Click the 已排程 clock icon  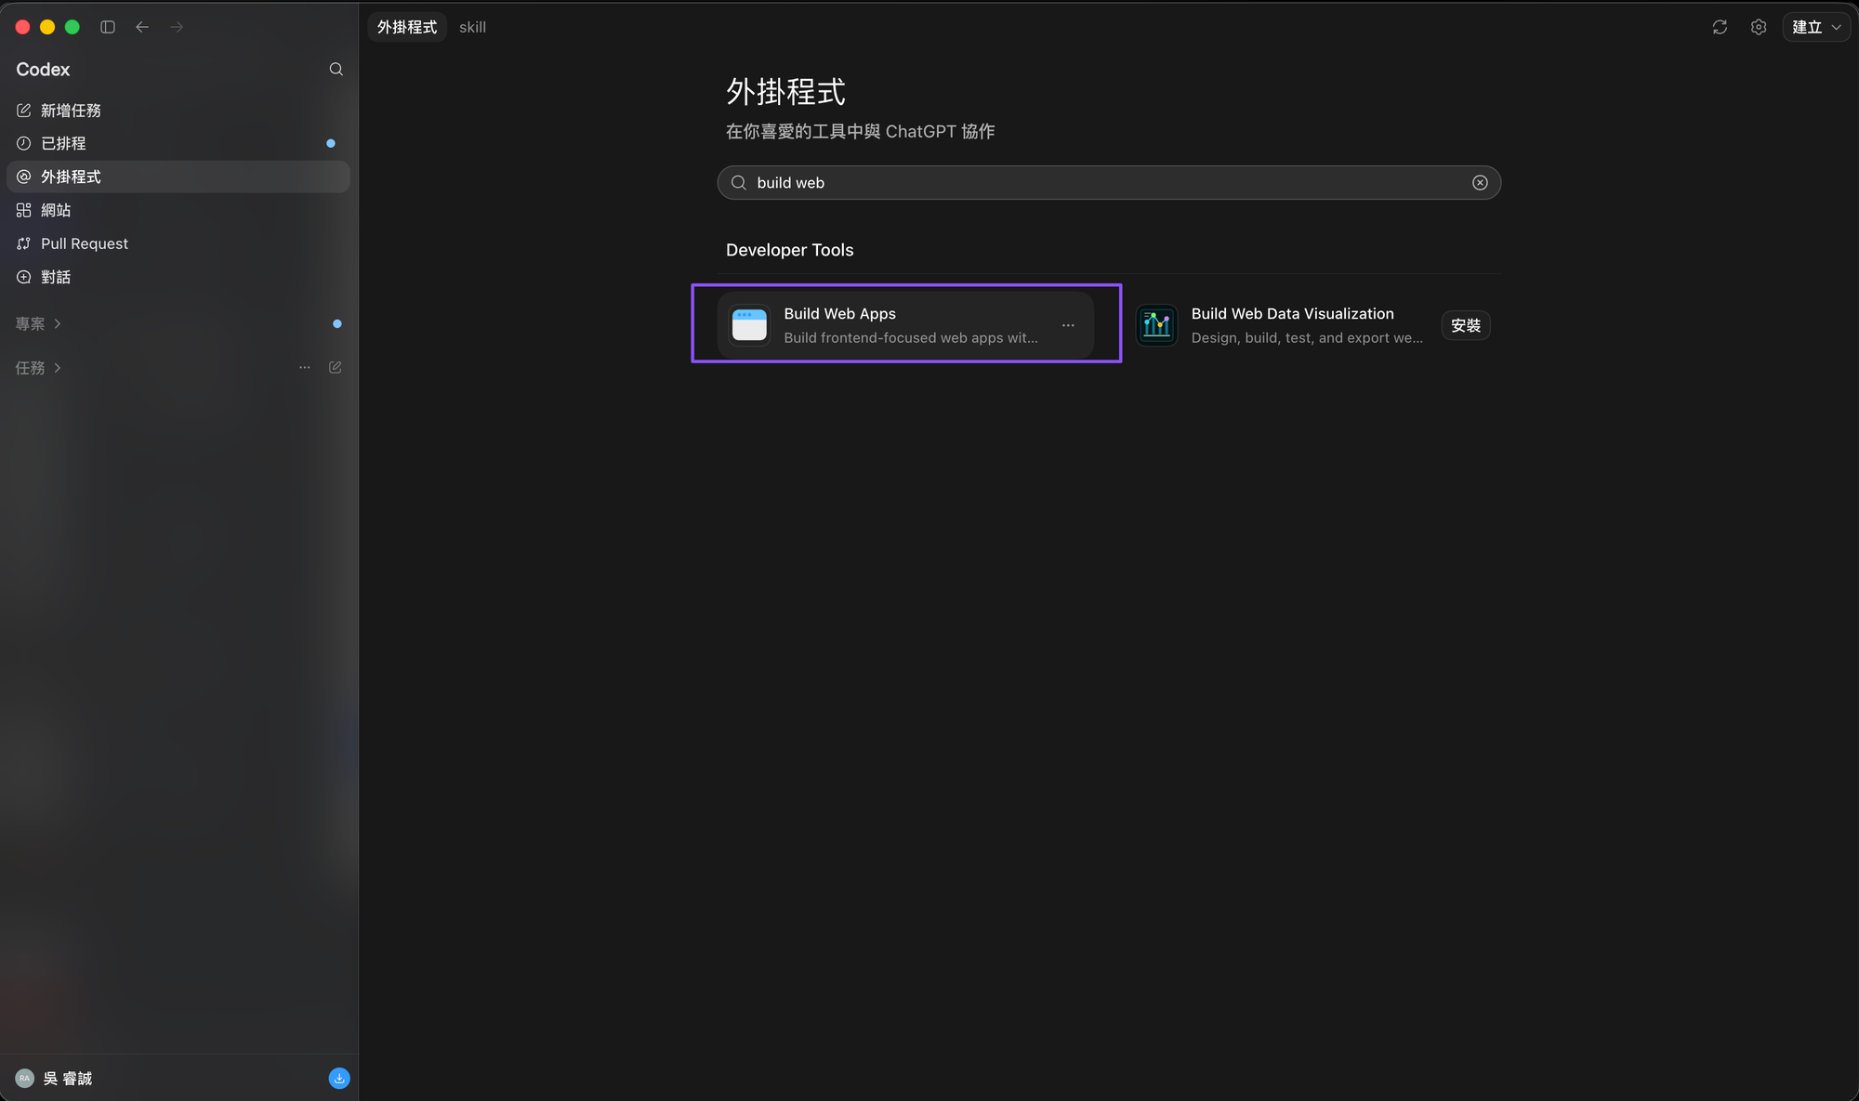pos(24,143)
